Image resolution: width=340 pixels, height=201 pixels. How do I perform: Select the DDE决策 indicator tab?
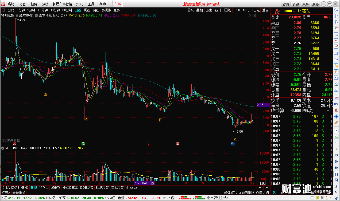tap(87, 188)
